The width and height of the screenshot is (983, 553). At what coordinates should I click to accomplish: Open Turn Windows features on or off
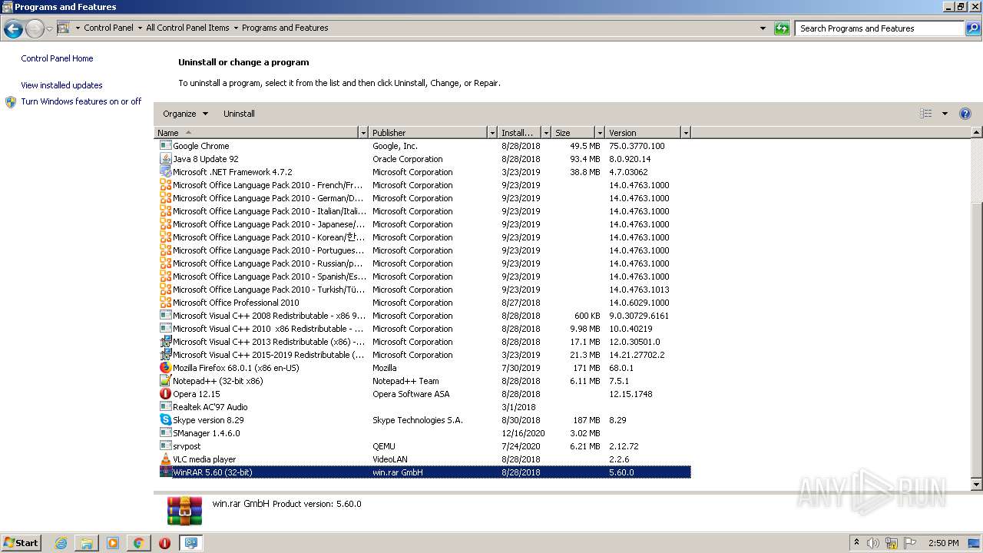81,101
